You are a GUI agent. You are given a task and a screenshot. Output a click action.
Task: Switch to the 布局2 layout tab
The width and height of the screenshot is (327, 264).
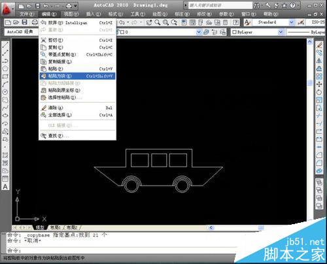(x=72, y=227)
